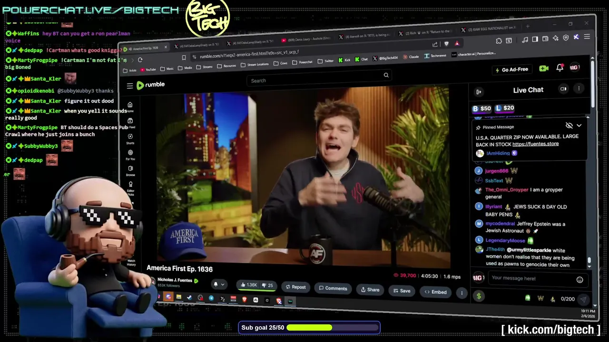
Task: Collapse the Live Chat panel arrow
Action: click(x=479, y=92)
